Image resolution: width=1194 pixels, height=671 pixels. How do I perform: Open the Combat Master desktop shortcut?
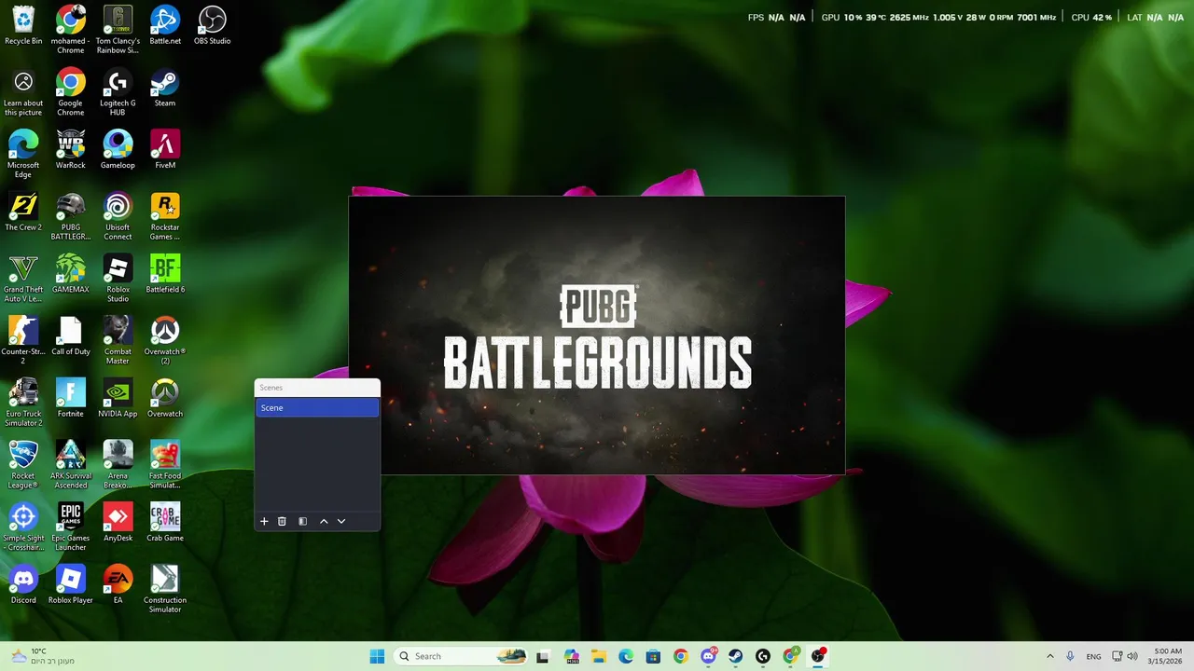[x=118, y=340]
